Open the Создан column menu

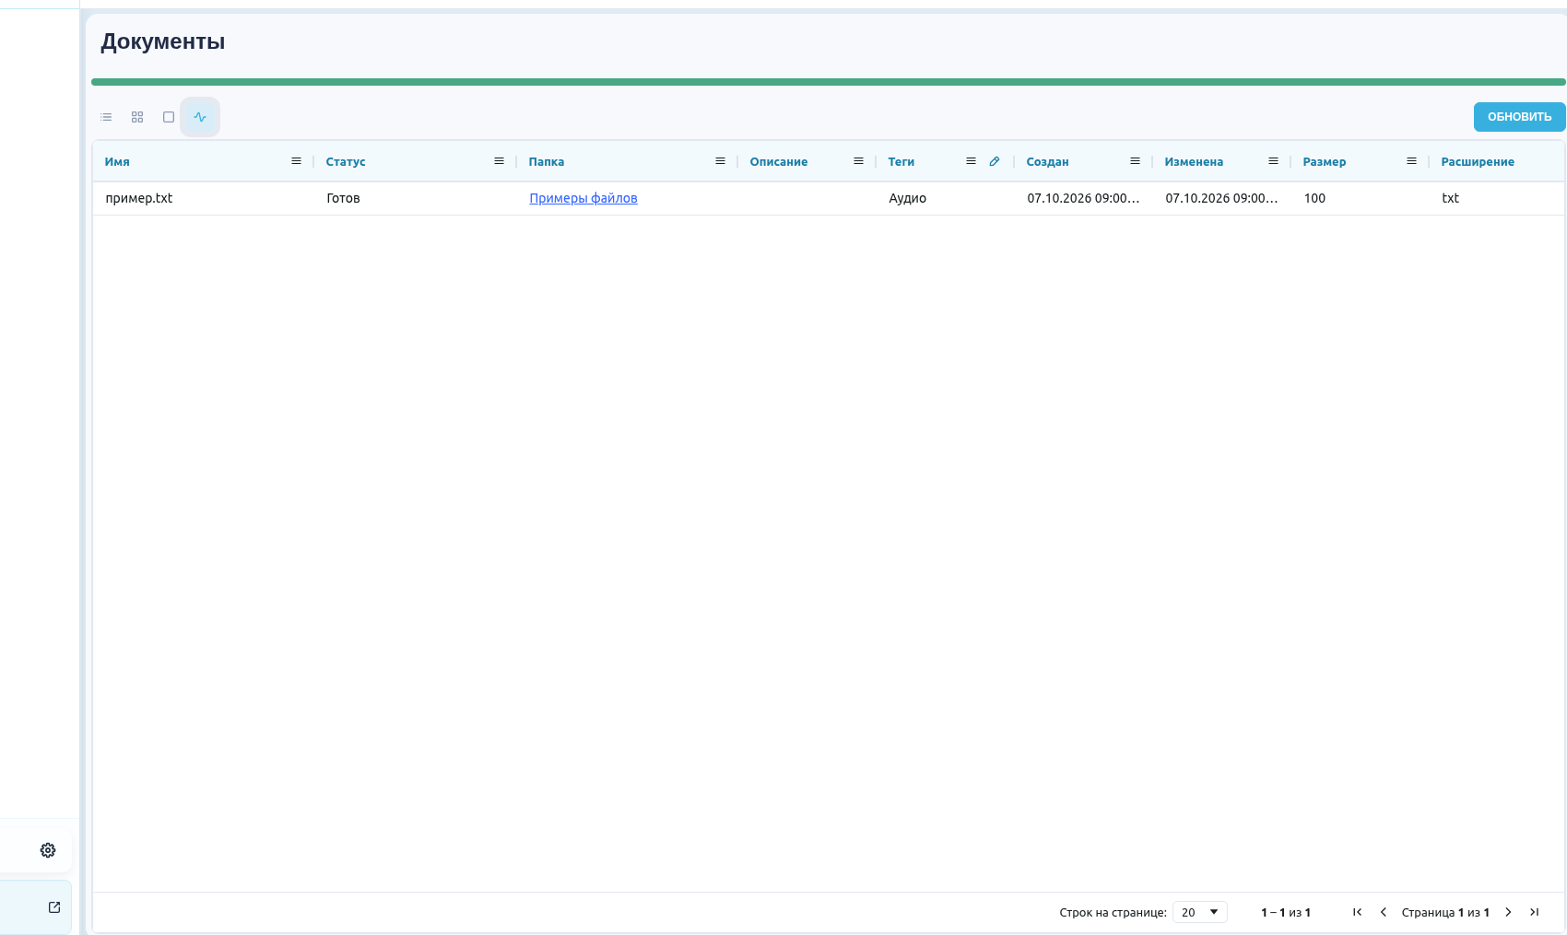pyautogui.click(x=1135, y=161)
